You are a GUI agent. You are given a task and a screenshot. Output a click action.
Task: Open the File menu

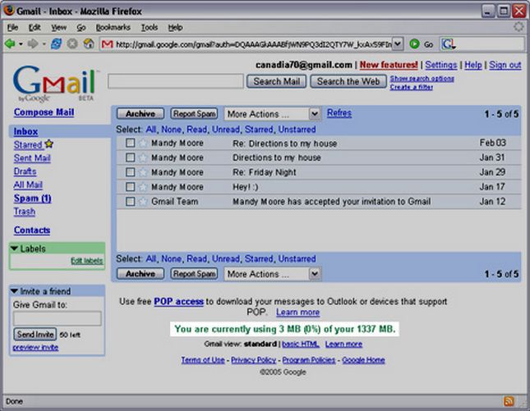(12, 27)
